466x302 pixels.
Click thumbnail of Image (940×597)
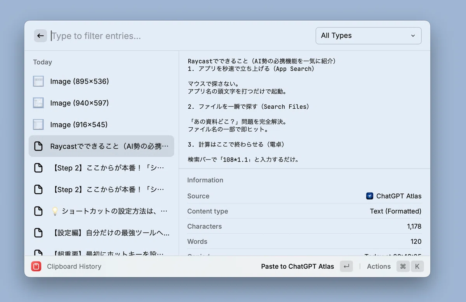coord(38,103)
